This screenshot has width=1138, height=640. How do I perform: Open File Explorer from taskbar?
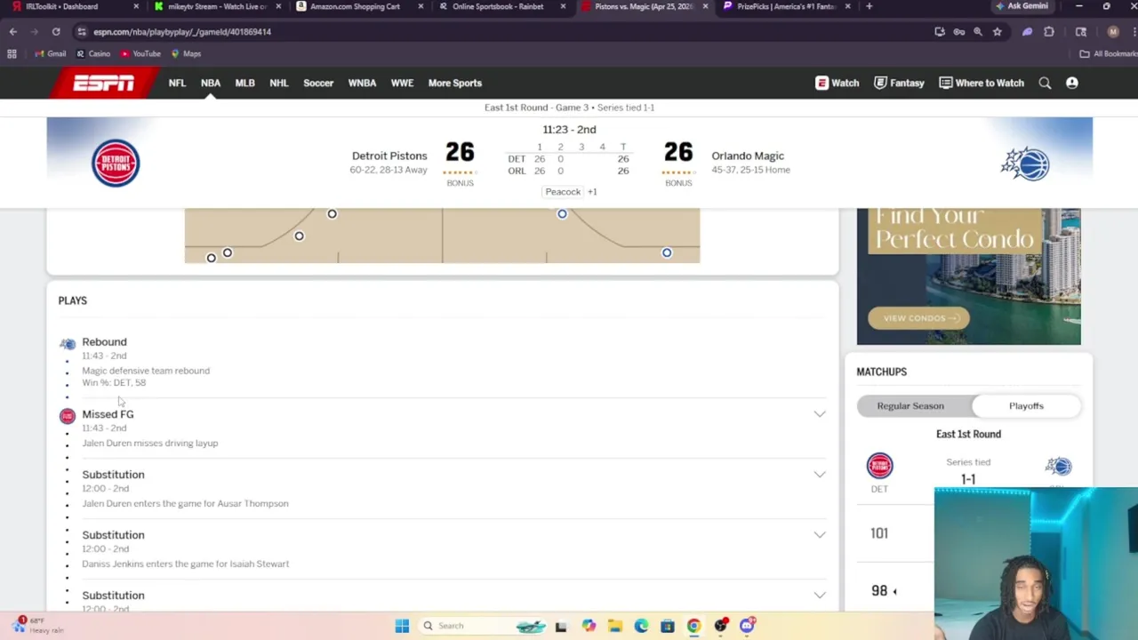(615, 626)
